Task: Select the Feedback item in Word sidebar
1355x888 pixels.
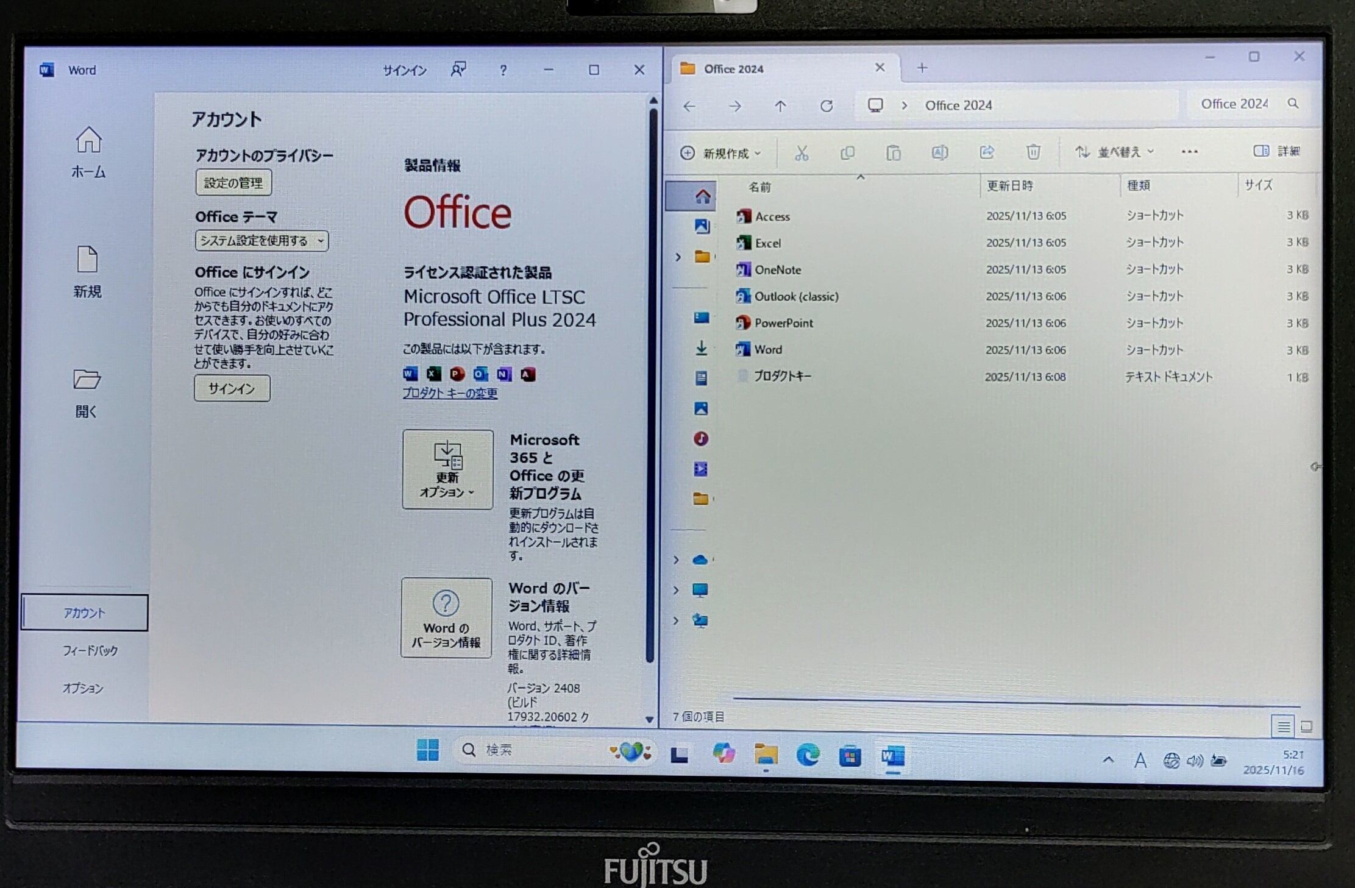Action: (90, 651)
